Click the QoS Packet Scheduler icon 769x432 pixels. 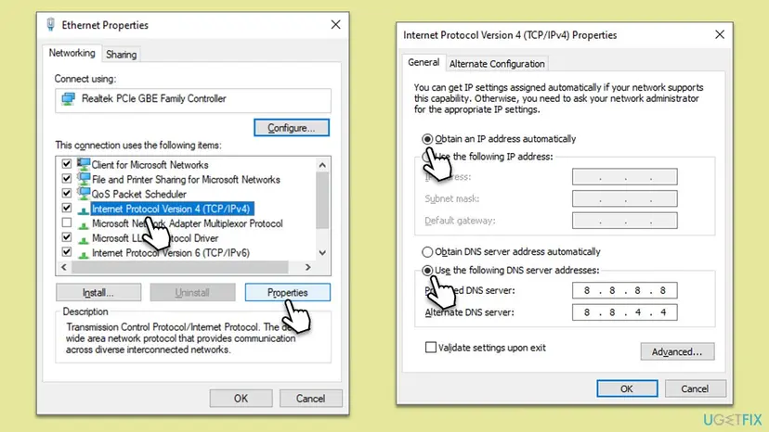point(84,194)
